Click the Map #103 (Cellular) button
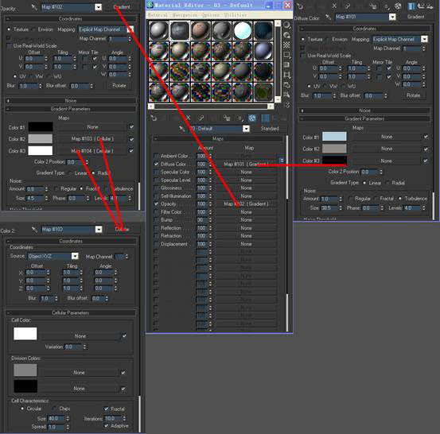This screenshot has width=440, height=434. tap(92, 139)
